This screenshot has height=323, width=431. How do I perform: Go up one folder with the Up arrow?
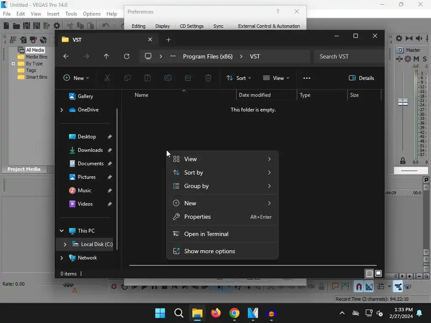(106, 56)
